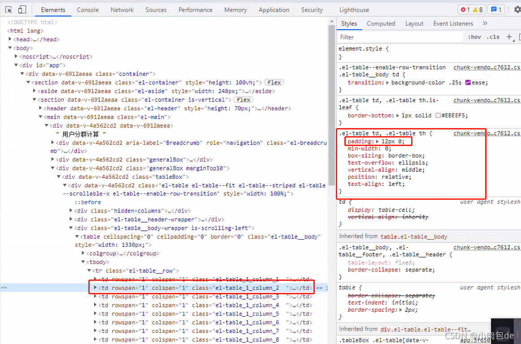Switch to the Network tab
This screenshot has width=521, height=344.
[122, 9]
